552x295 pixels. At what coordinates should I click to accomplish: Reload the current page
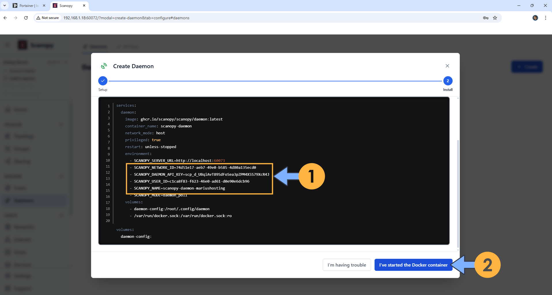tap(26, 18)
